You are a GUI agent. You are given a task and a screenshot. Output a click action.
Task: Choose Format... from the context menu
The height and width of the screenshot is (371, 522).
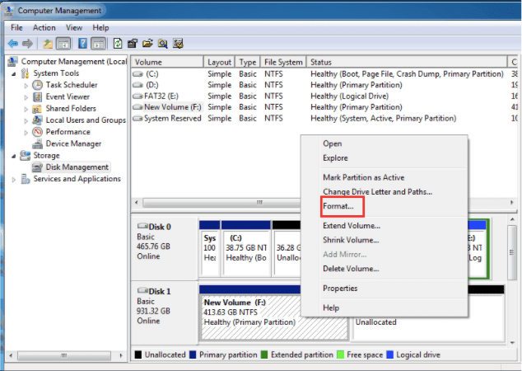coord(385,206)
